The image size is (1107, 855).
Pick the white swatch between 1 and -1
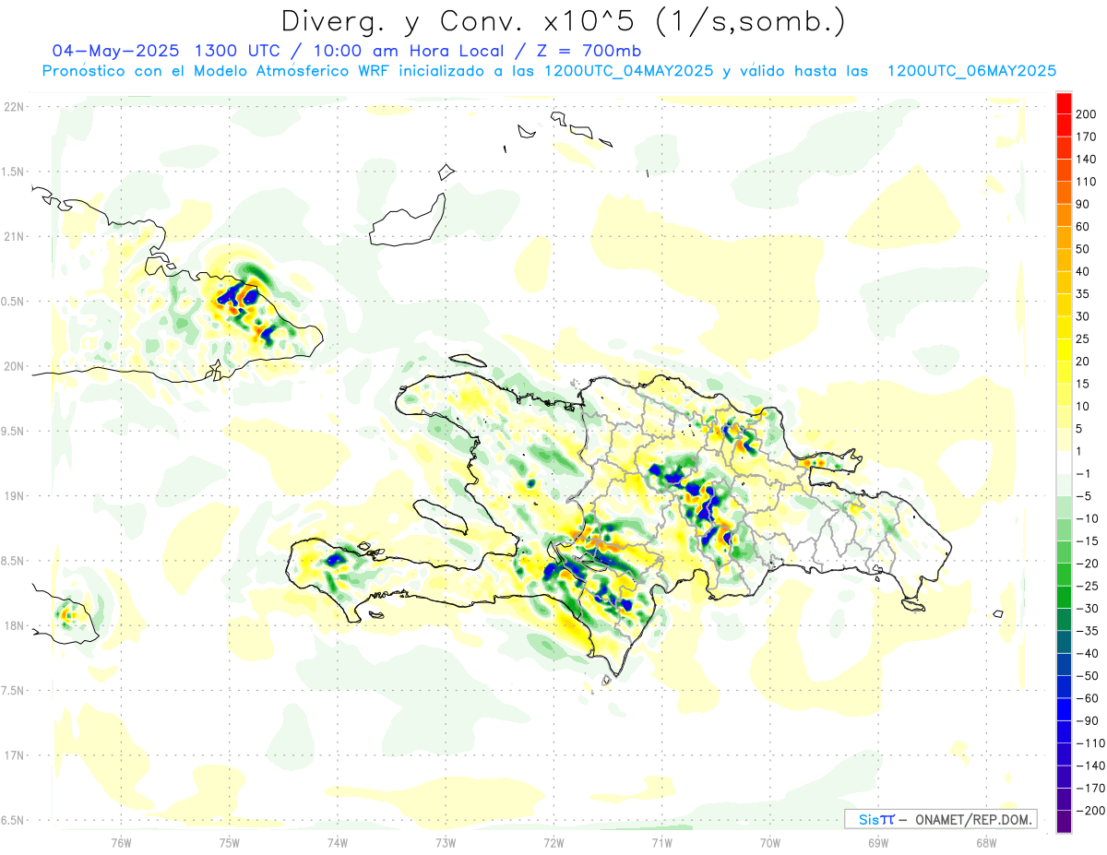click(1065, 462)
